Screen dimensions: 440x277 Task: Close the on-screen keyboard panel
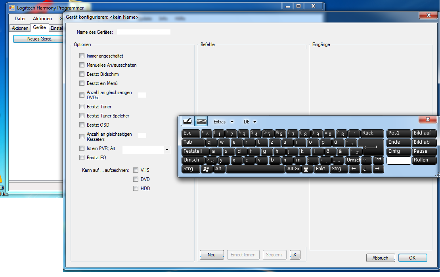pyautogui.click(x=428, y=119)
